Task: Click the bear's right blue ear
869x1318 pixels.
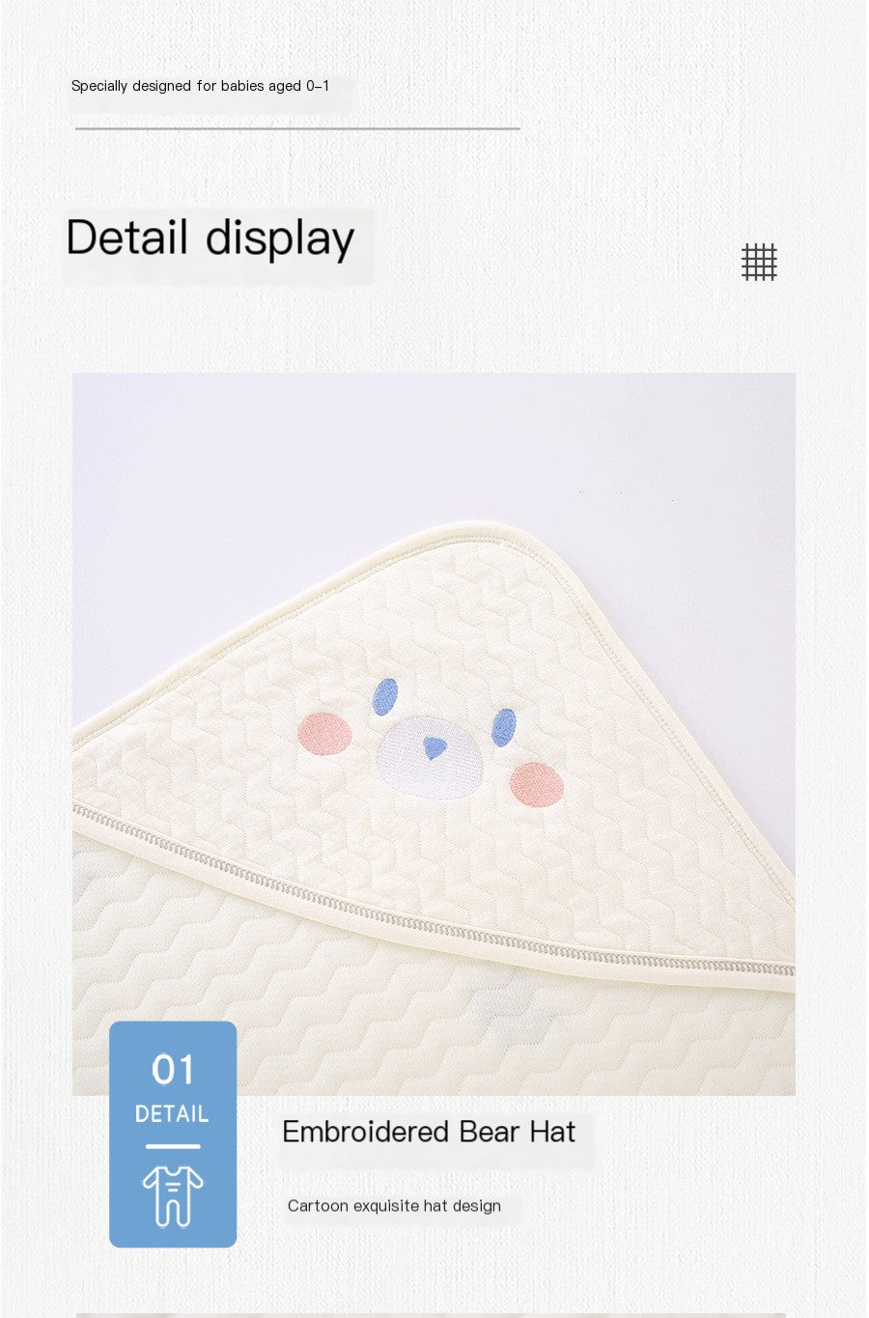Action: tap(504, 727)
